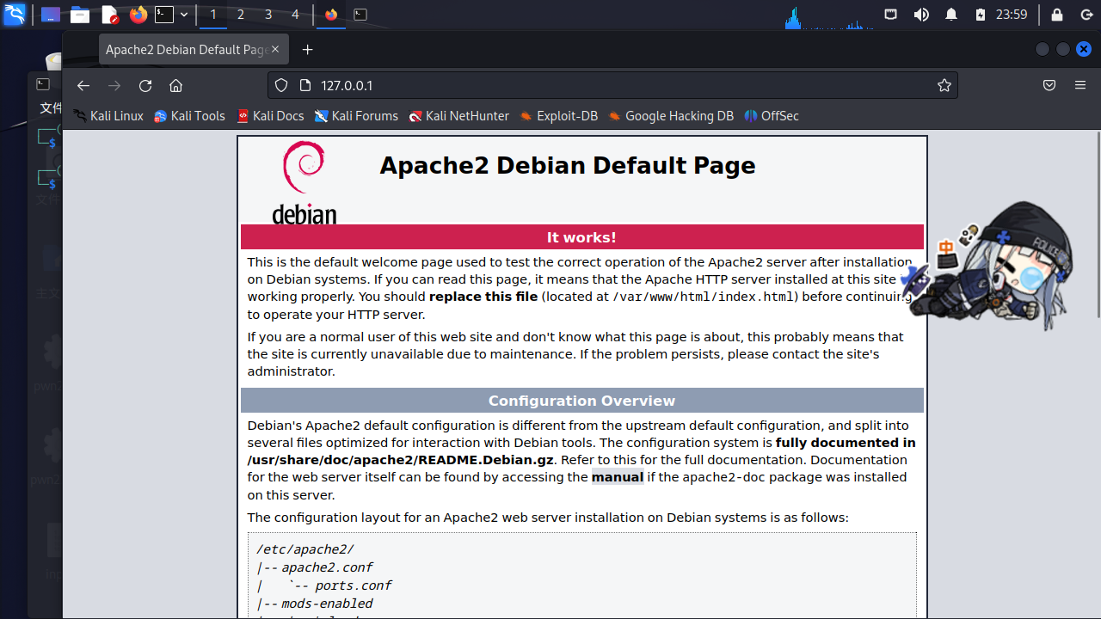Open the Kali Linux bookmark
This screenshot has height=619, width=1101.
[108, 116]
